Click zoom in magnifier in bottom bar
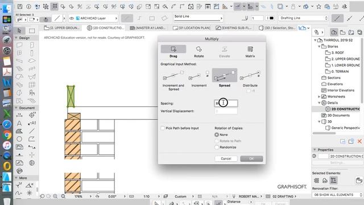Viewport: 364px width, 205px height. tap(55, 196)
